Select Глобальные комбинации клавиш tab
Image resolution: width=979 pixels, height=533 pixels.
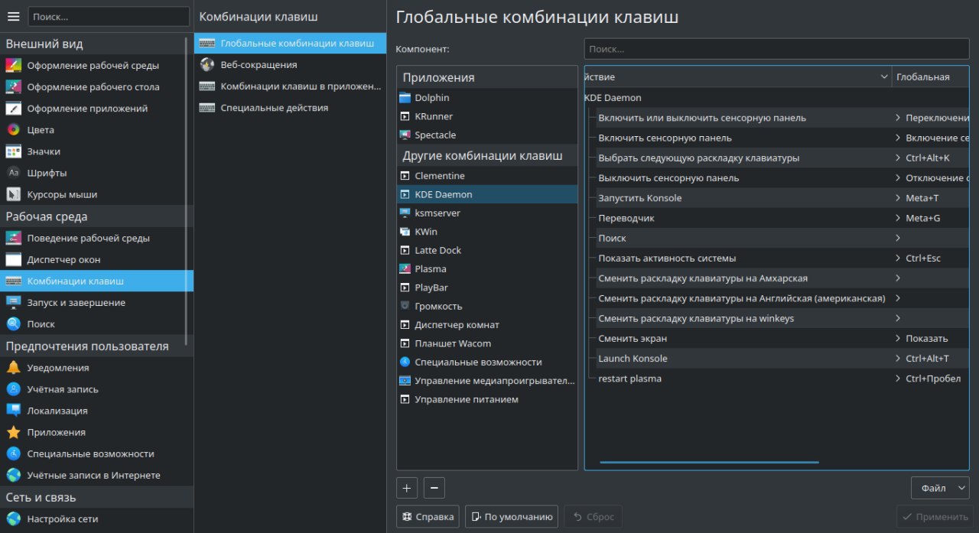tap(290, 43)
